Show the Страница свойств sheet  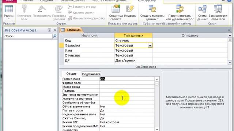pyautogui.click(x=116, y=13)
